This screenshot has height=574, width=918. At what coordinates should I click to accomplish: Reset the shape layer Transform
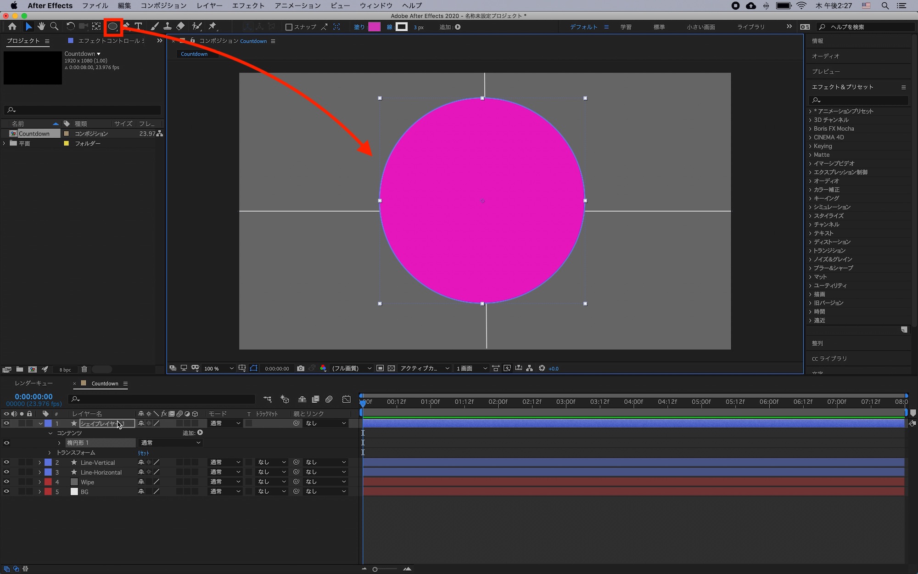[143, 453]
